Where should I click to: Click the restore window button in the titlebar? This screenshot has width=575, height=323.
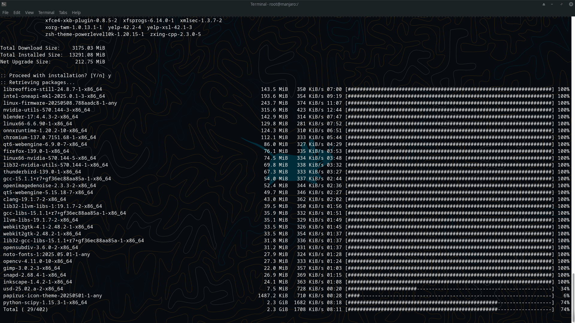[561, 4]
